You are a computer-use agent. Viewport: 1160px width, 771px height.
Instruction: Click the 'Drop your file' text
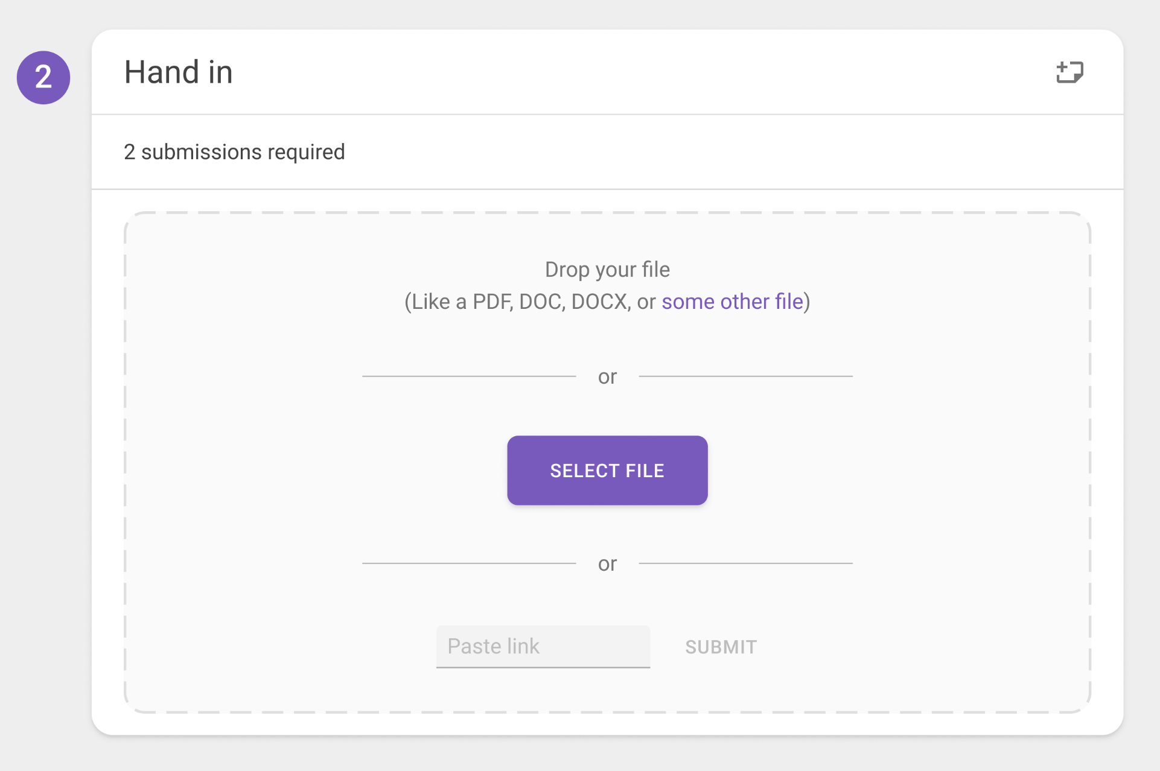607,269
